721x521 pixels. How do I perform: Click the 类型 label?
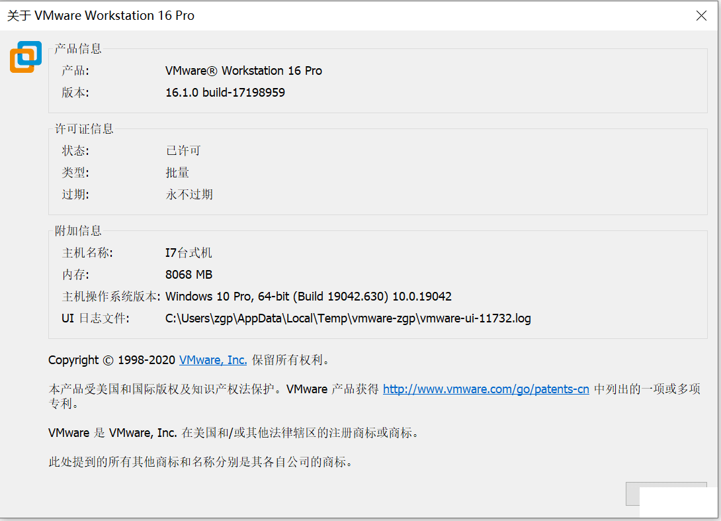[75, 173]
